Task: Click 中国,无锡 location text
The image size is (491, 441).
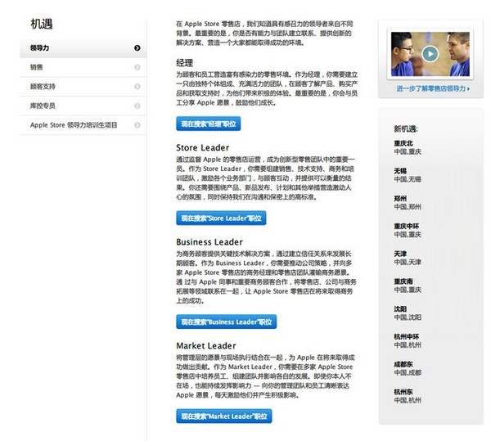Action: 408,179
